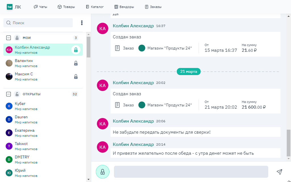
Task: Open the Товары tab
Action: point(66,7)
